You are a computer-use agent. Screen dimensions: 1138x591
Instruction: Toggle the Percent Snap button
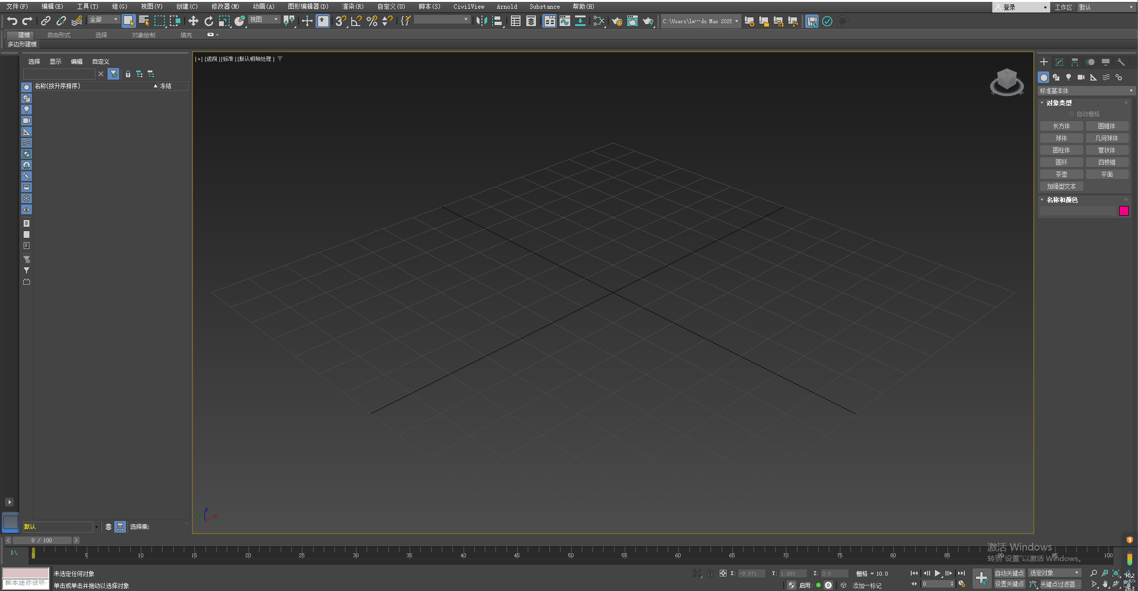(372, 21)
